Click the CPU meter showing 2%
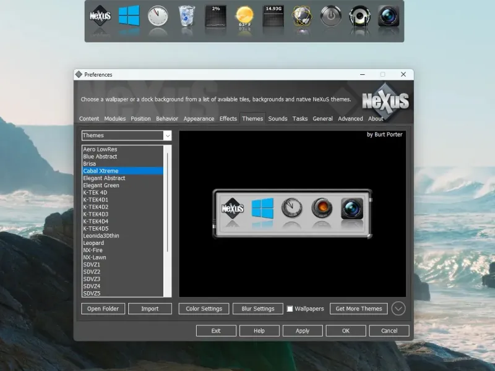This screenshot has height=371, width=495. [215, 16]
